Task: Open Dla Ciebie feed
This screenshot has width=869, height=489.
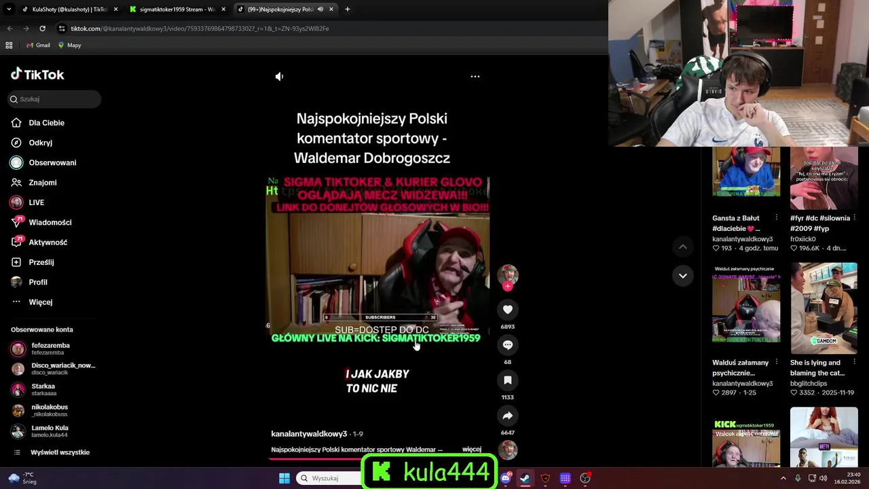Action: click(x=46, y=123)
